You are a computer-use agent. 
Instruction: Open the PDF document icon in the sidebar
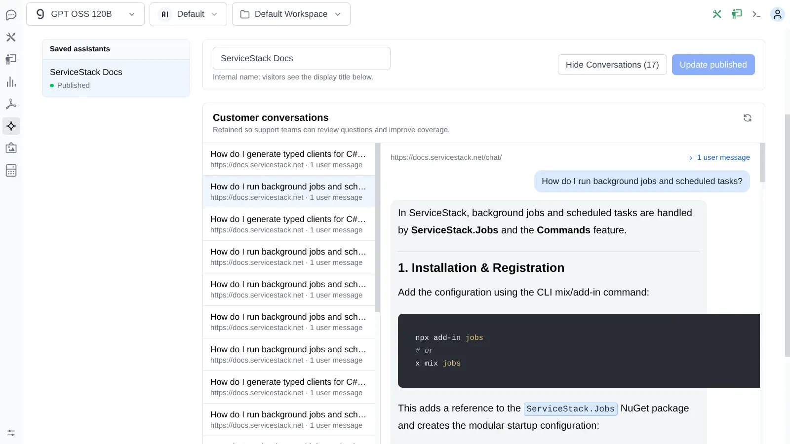pos(11,104)
